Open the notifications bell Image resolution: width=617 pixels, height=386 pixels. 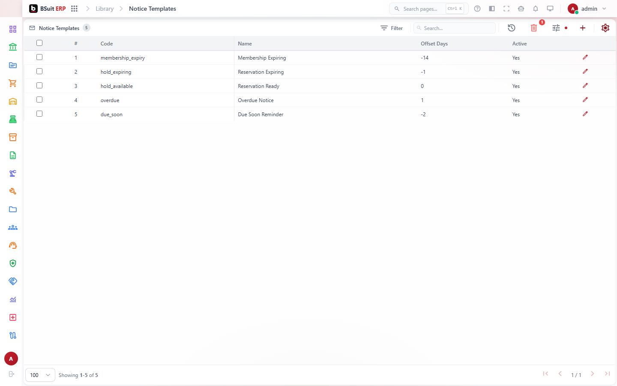536,9
